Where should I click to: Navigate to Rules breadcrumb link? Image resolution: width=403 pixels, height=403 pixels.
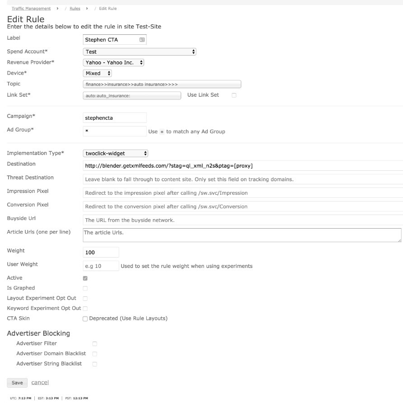(75, 9)
